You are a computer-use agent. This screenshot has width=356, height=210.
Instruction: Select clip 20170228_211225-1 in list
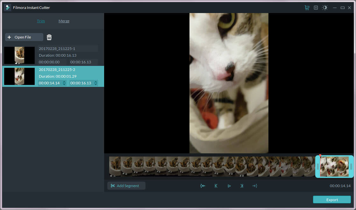[x=53, y=55]
